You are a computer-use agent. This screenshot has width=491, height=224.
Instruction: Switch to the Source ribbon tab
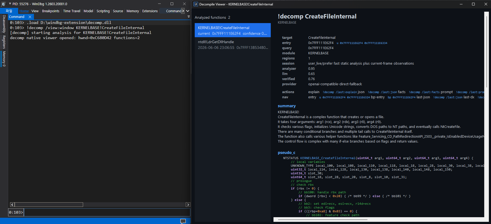pos(118,11)
